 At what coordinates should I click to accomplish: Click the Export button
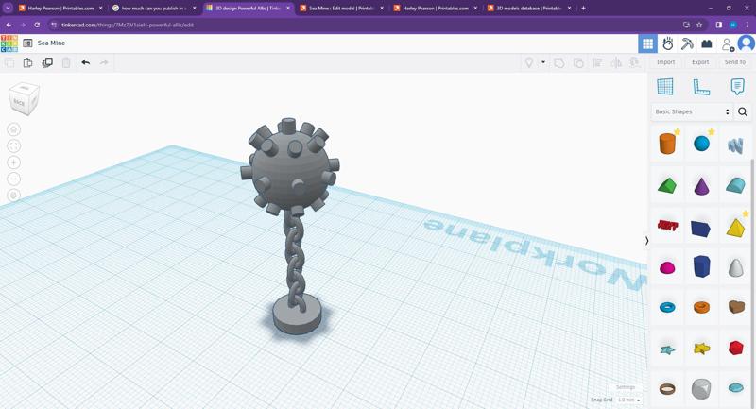pyautogui.click(x=700, y=62)
